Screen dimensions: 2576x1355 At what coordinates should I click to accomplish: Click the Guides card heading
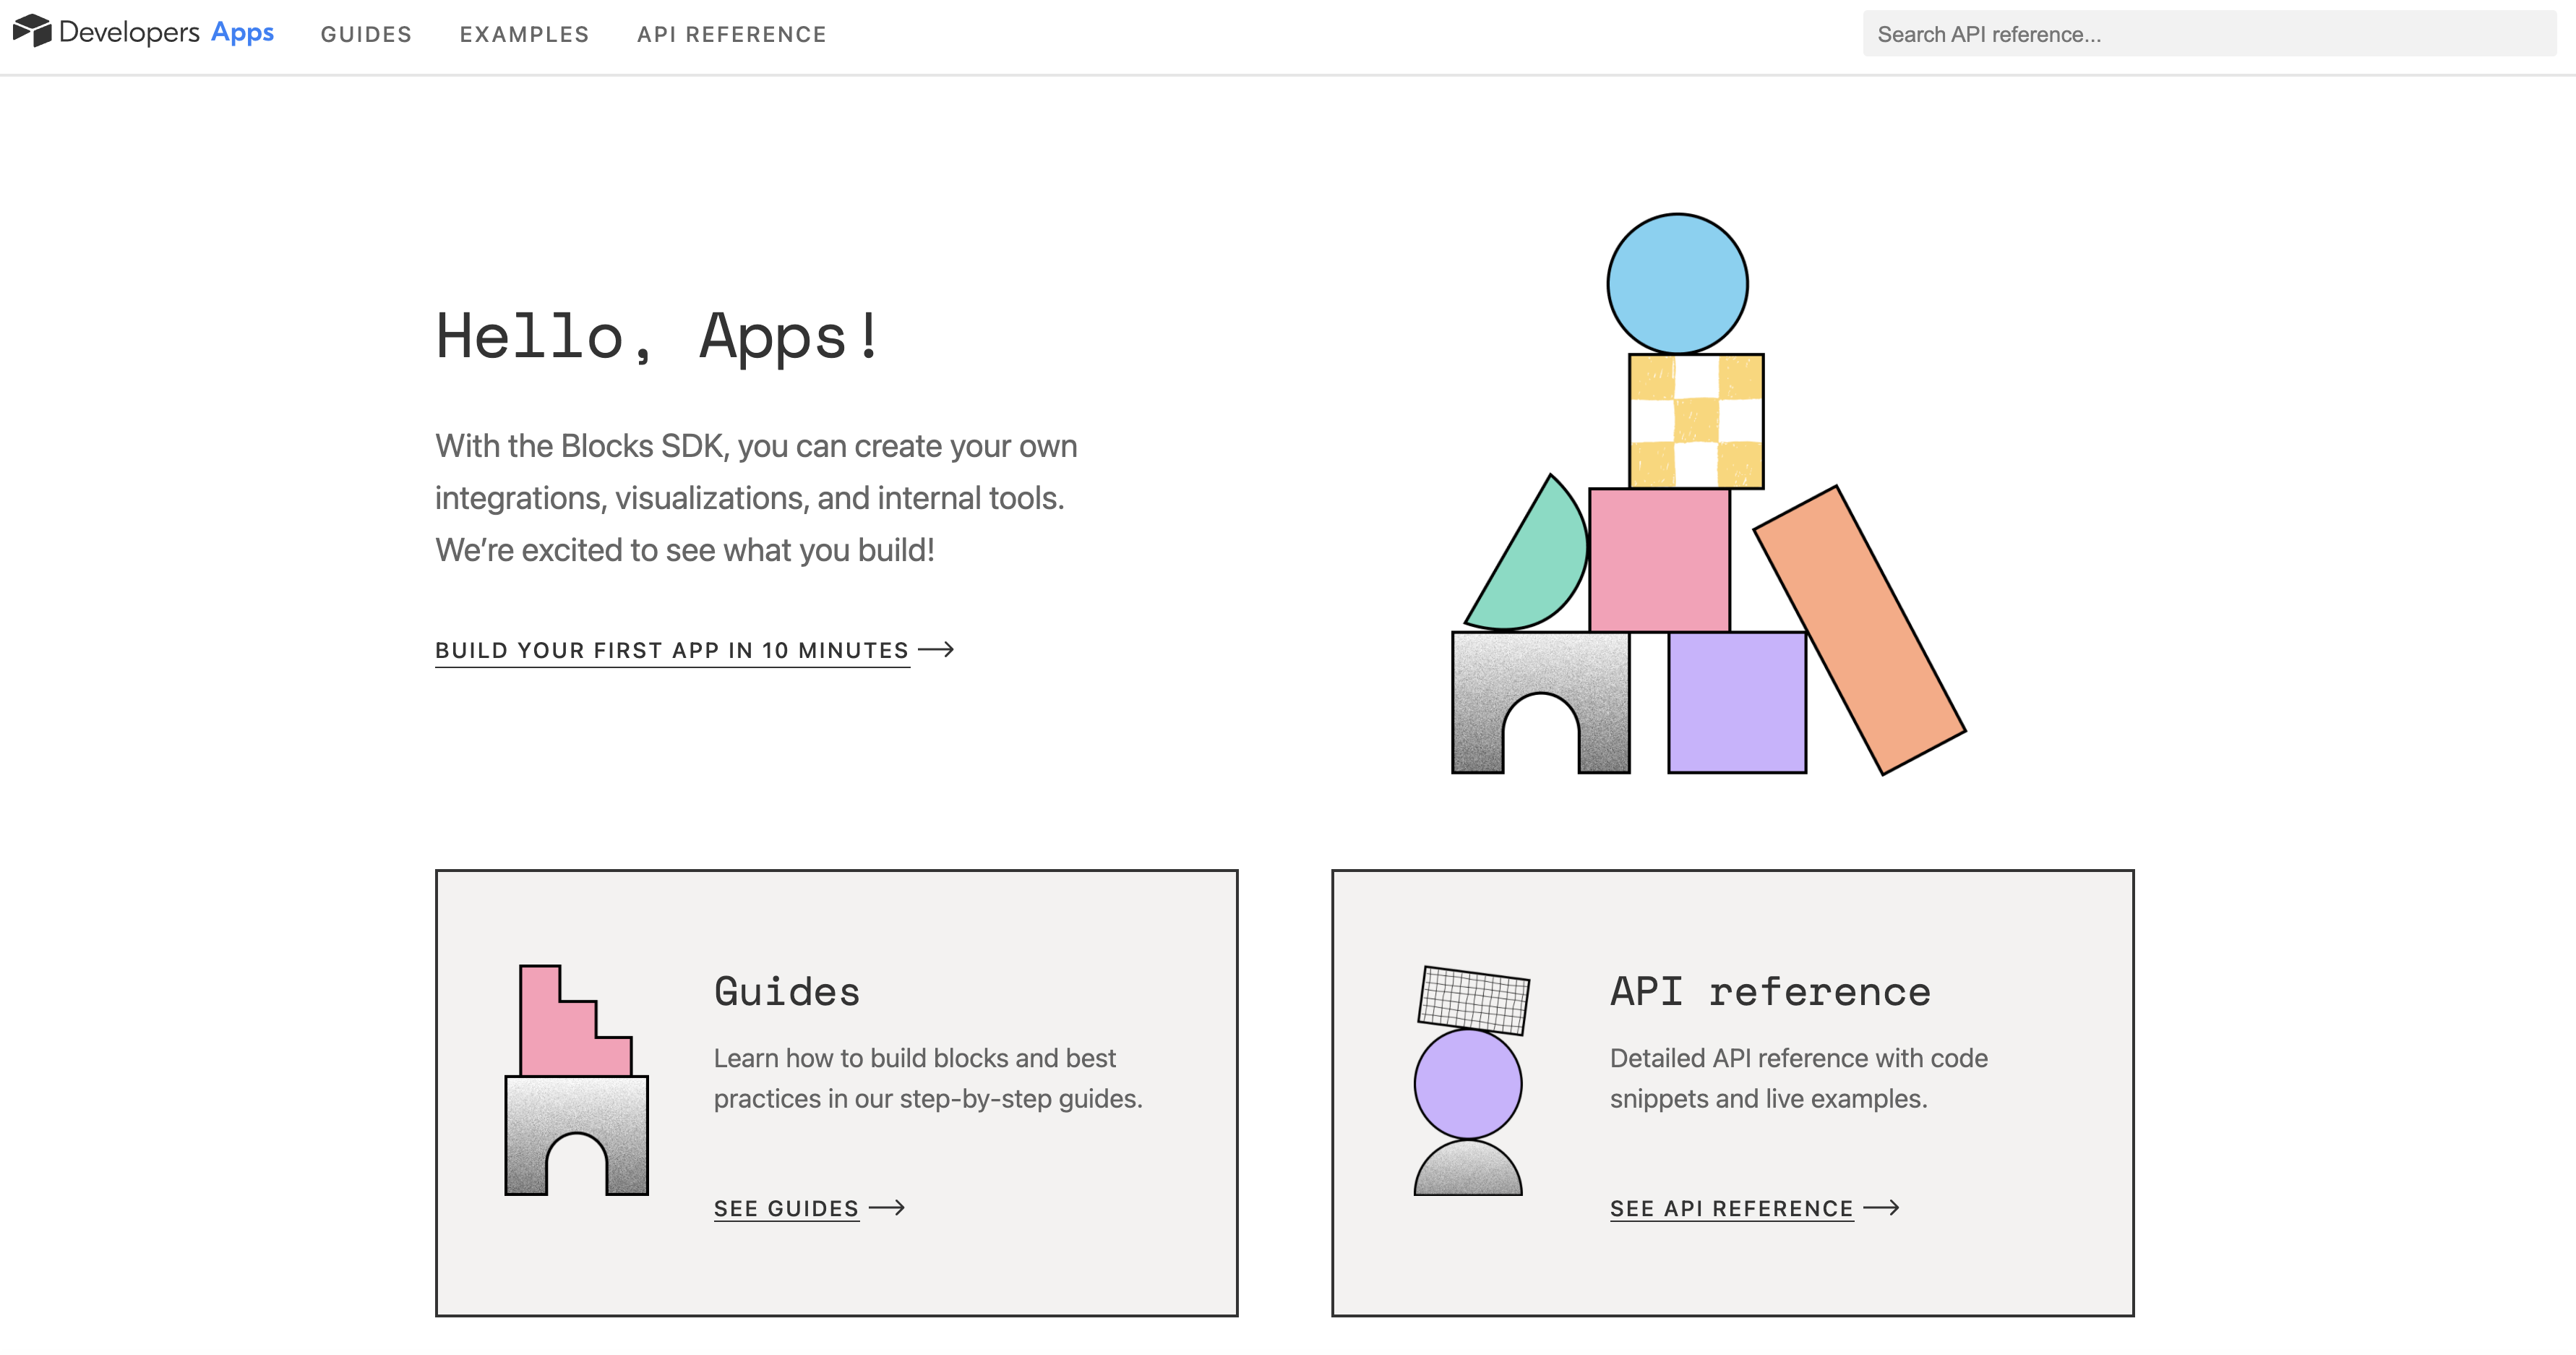pos(786,992)
